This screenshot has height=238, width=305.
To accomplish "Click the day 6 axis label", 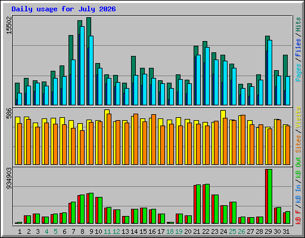I will [x=64, y=231].
